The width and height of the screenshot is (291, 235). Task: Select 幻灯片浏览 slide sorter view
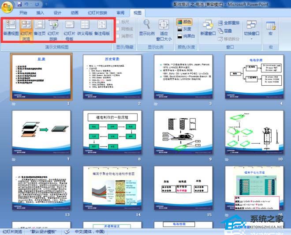[x=26, y=30]
